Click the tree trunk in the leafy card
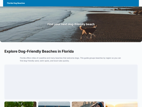Viewport: 142px width, 107px height. 35,104
